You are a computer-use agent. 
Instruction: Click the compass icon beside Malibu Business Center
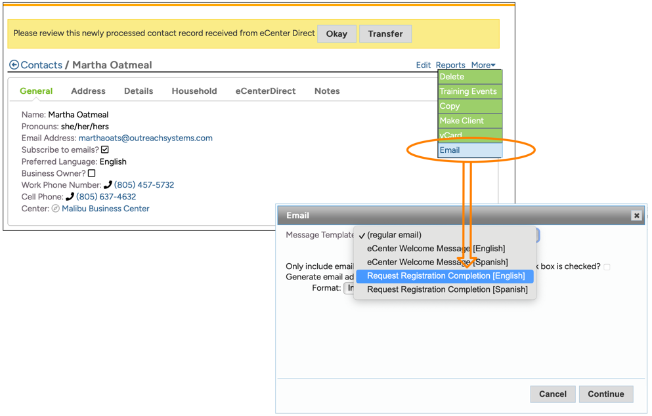click(56, 209)
